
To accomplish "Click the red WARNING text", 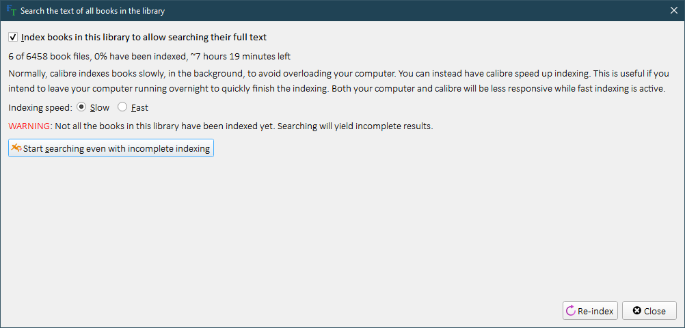I will [29, 126].
